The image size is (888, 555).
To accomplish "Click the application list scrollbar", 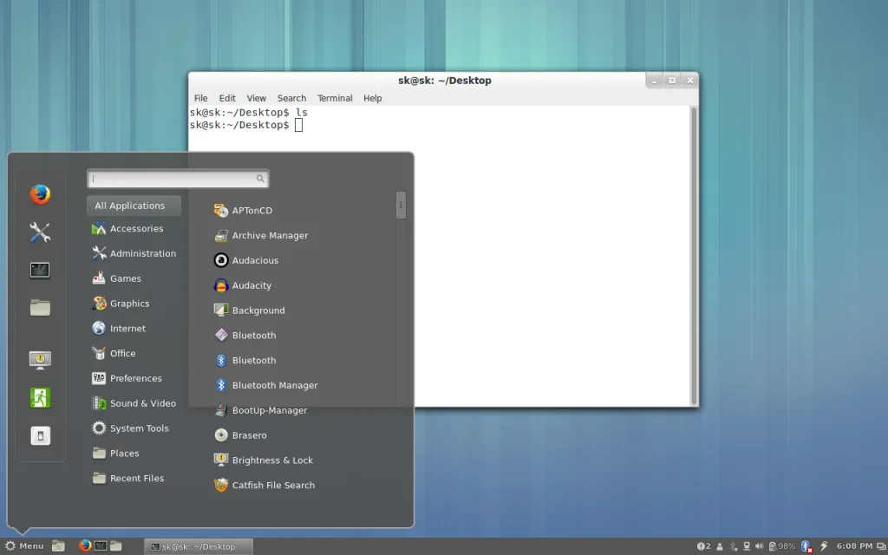I will pyautogui.click(x=401, y=206).
